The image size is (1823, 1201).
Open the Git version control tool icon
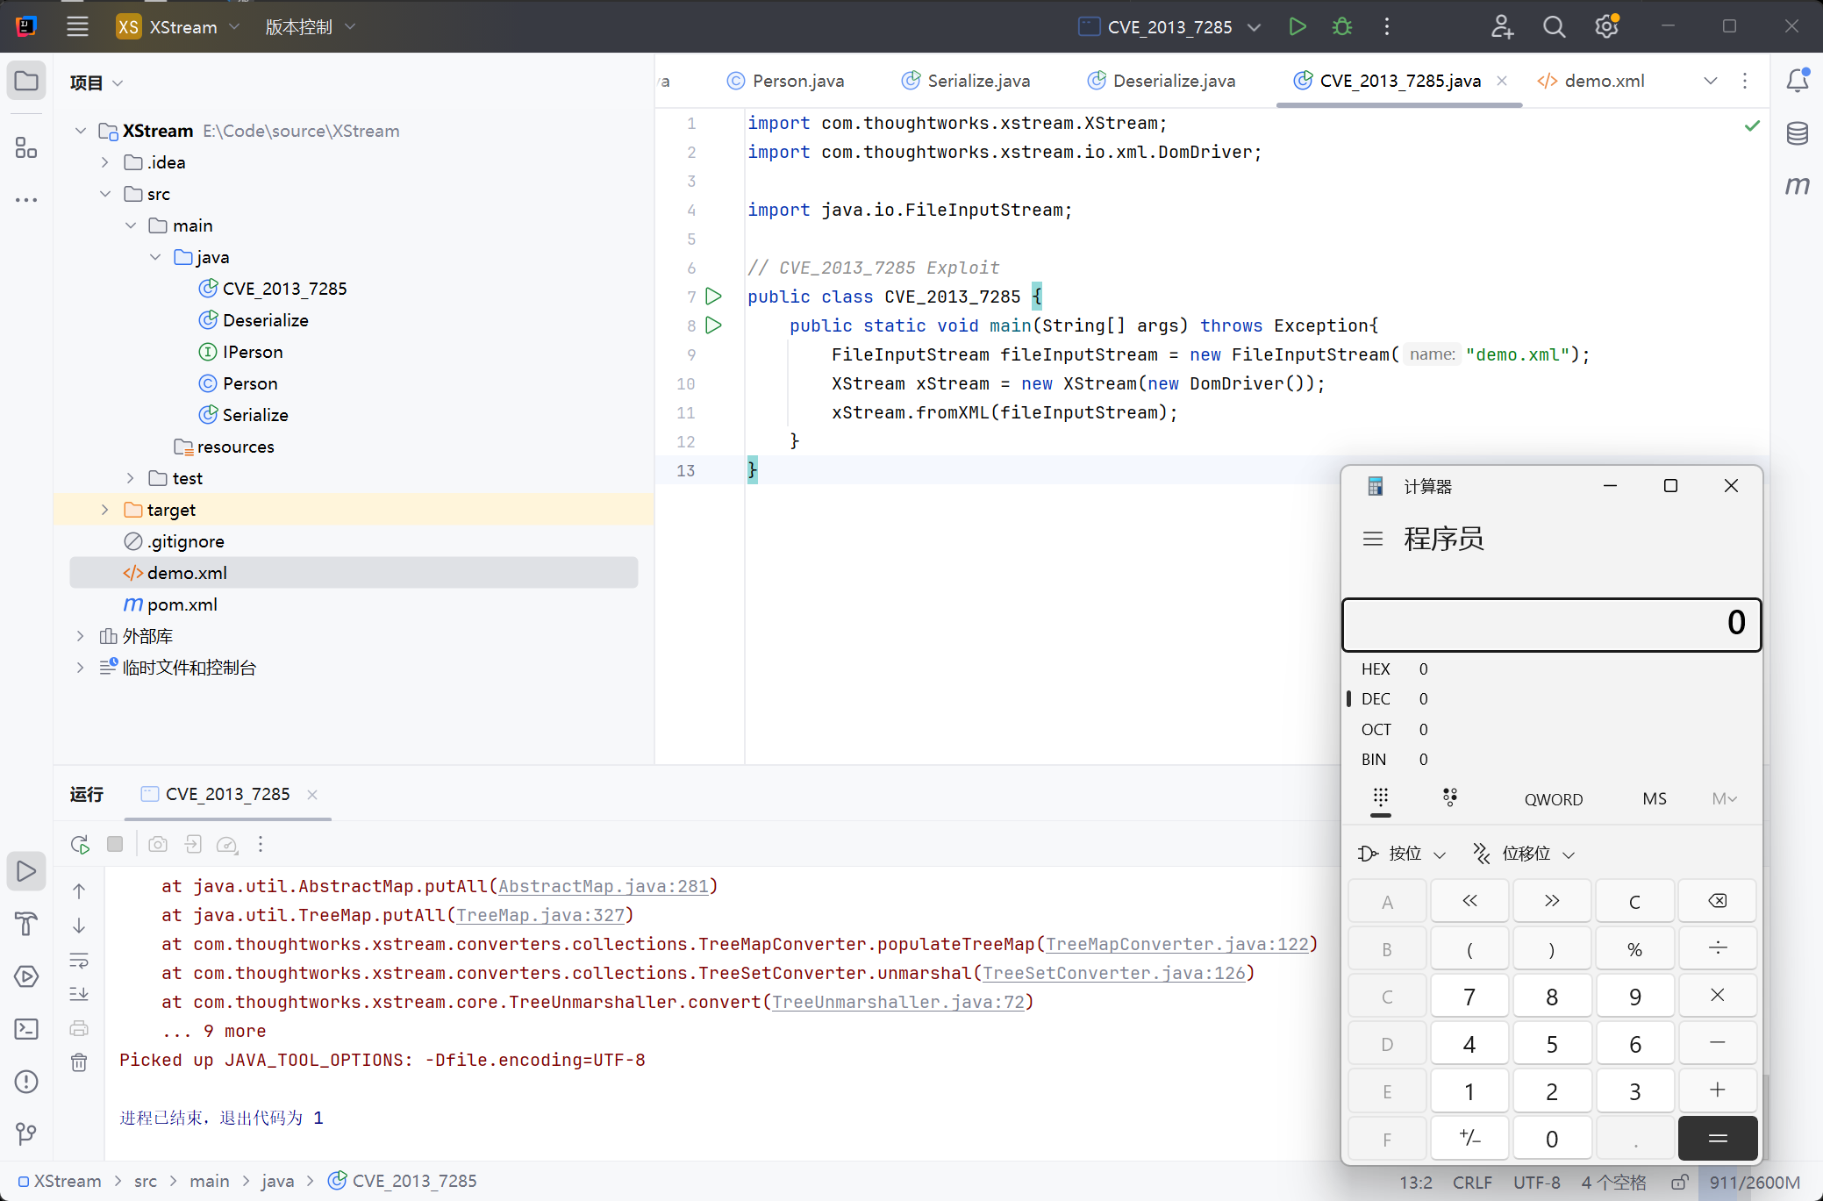[26, 1133]
